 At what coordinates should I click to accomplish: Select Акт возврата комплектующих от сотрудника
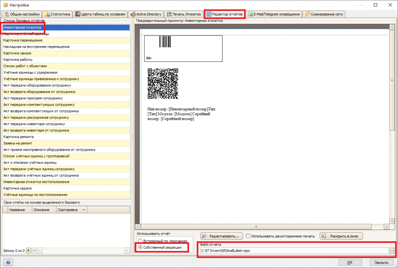(x=66, y=111)
